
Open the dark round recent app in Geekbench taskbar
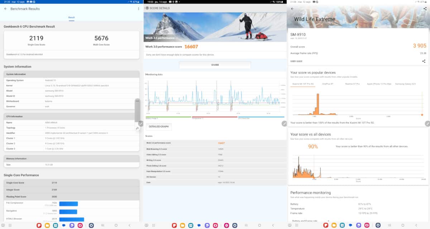tap(91, 225)
